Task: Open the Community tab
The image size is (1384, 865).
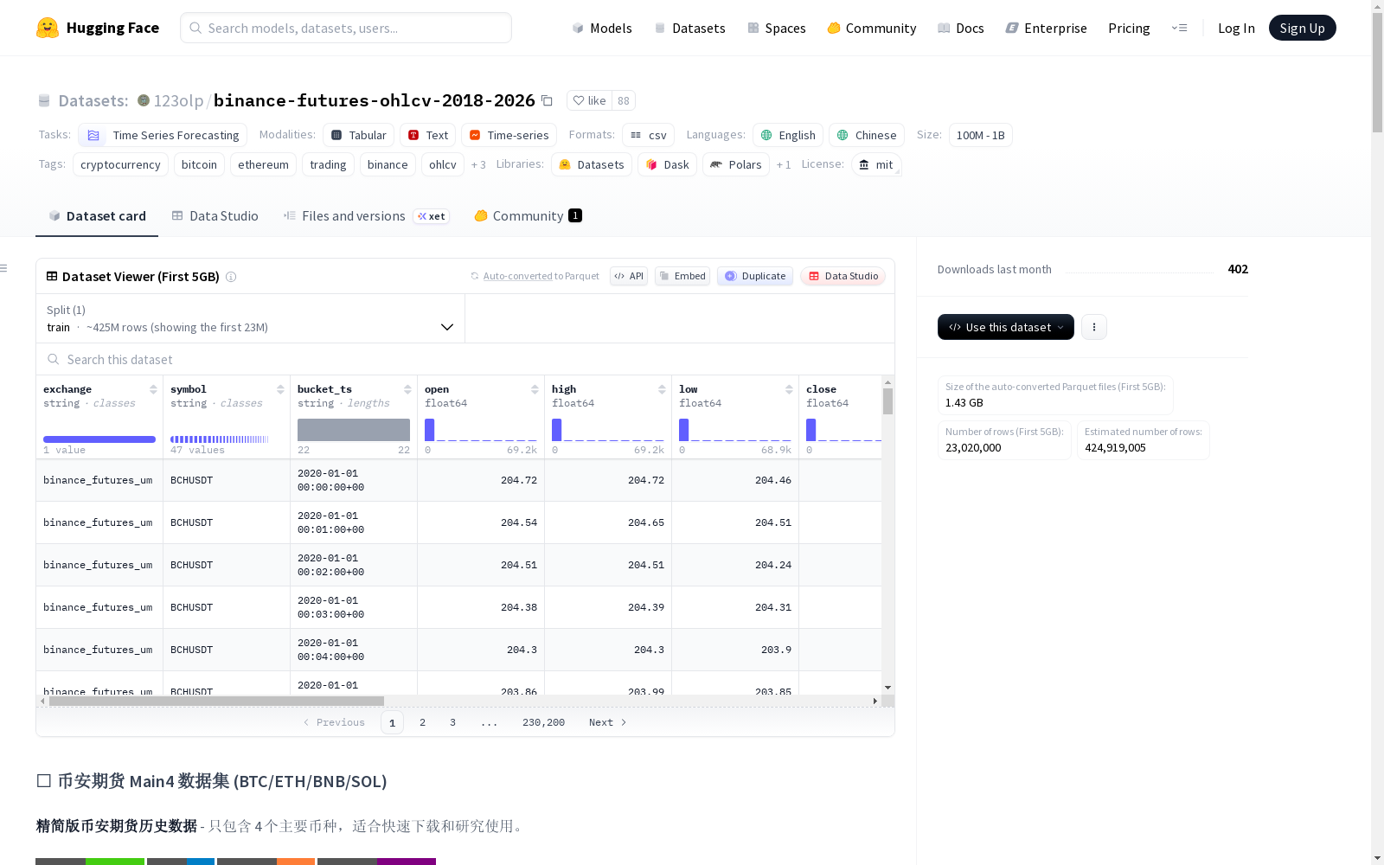Action: point(528,216)
